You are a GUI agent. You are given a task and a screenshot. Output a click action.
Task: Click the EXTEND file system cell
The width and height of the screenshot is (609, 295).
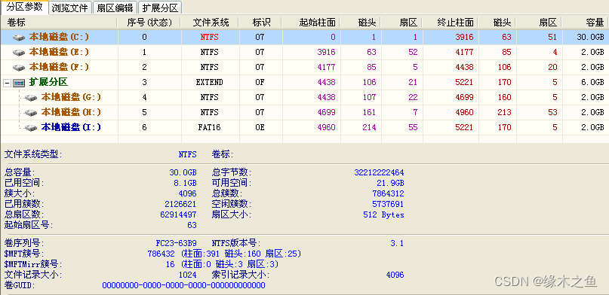[209, 83]
